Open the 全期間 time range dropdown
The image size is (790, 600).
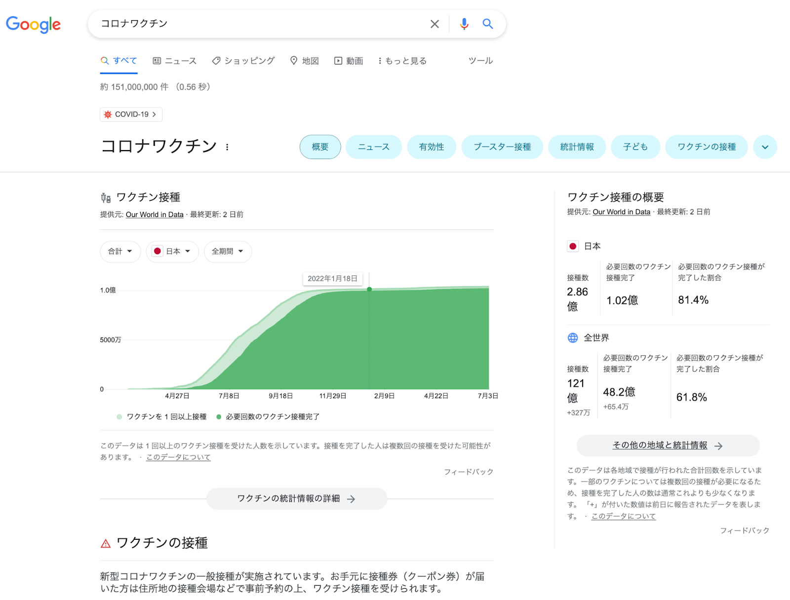click(228, 252)
